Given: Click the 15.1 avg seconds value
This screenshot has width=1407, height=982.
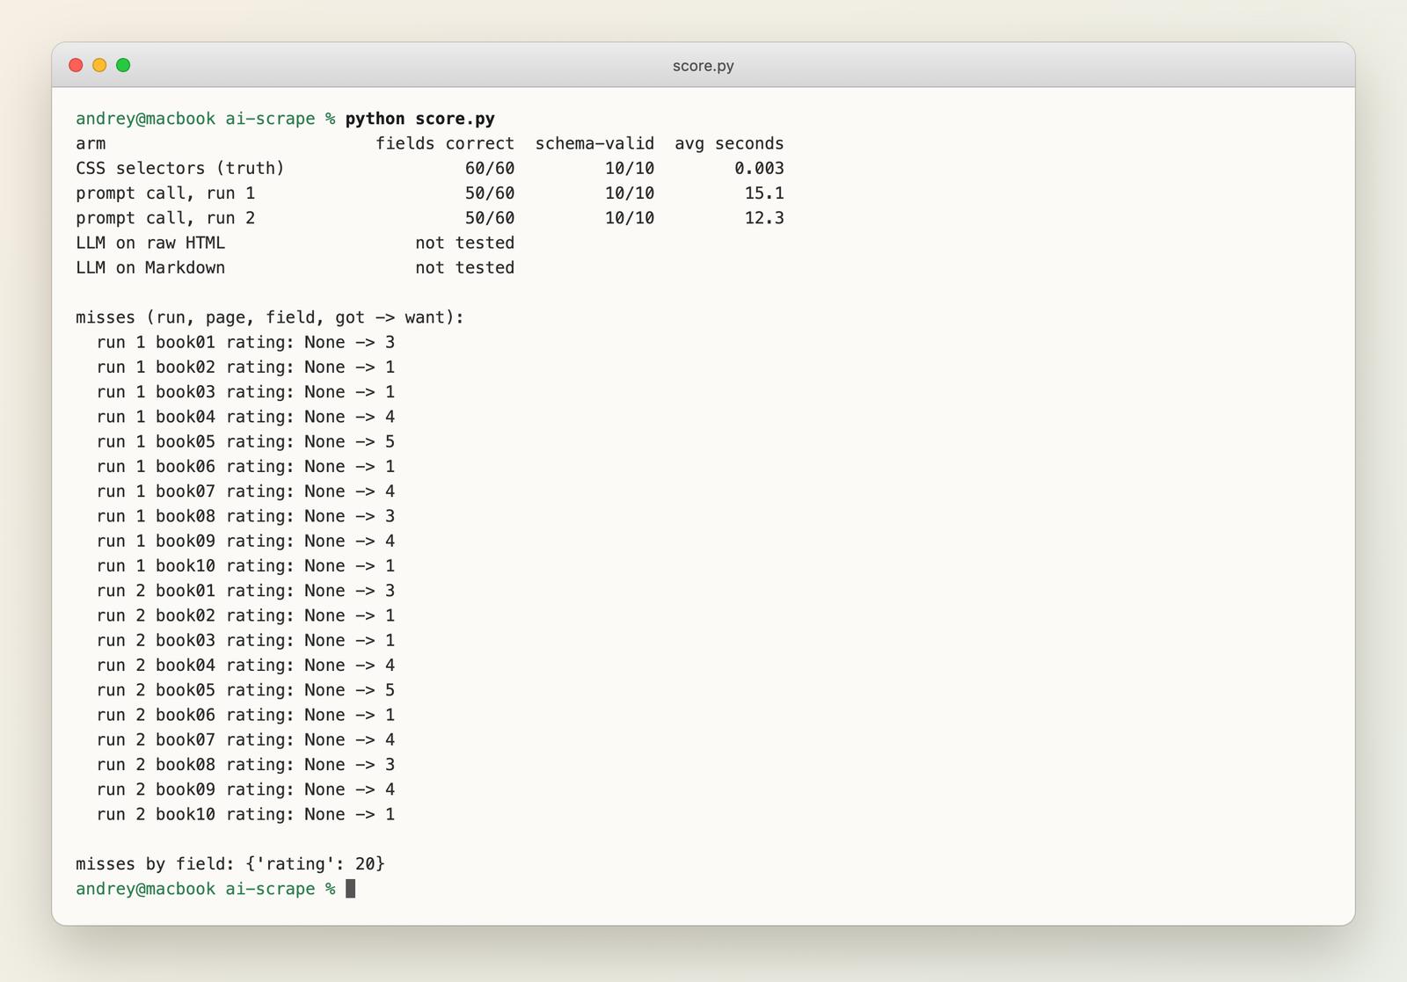Looking at the screenshot, I should point(764,193).
